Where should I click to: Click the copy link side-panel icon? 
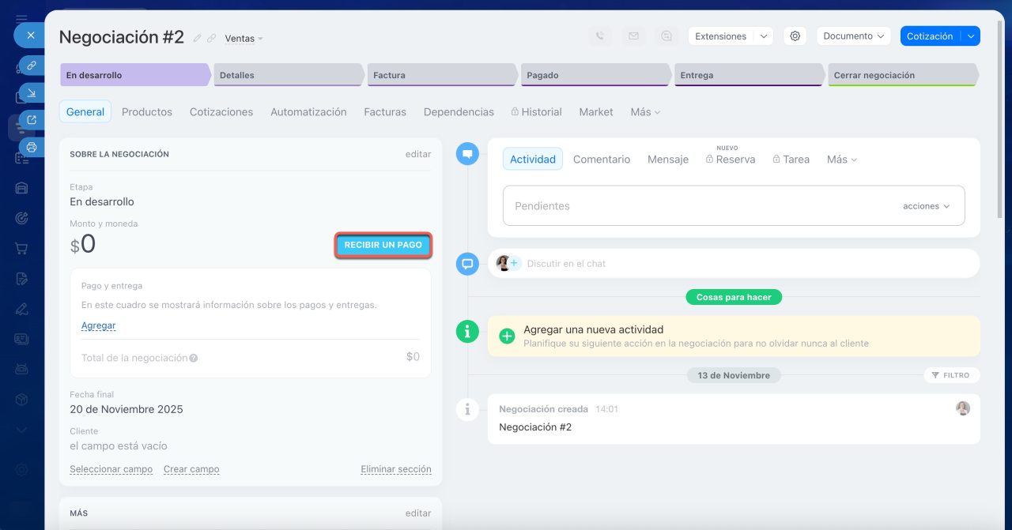pos(32,65)
